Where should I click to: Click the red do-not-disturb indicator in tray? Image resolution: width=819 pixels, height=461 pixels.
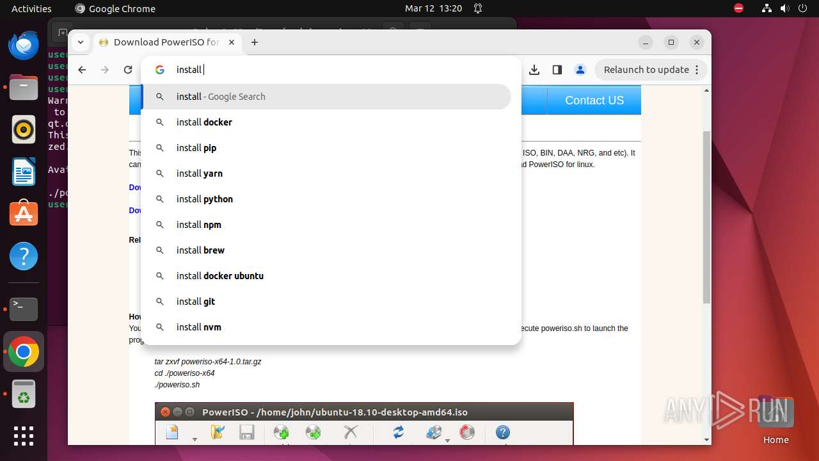[x=738, y=8]
